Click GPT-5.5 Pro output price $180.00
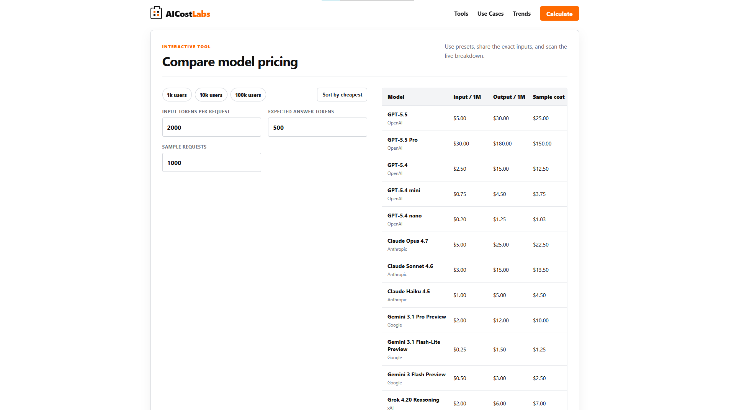The image size is (729, 410). [502, 144]
